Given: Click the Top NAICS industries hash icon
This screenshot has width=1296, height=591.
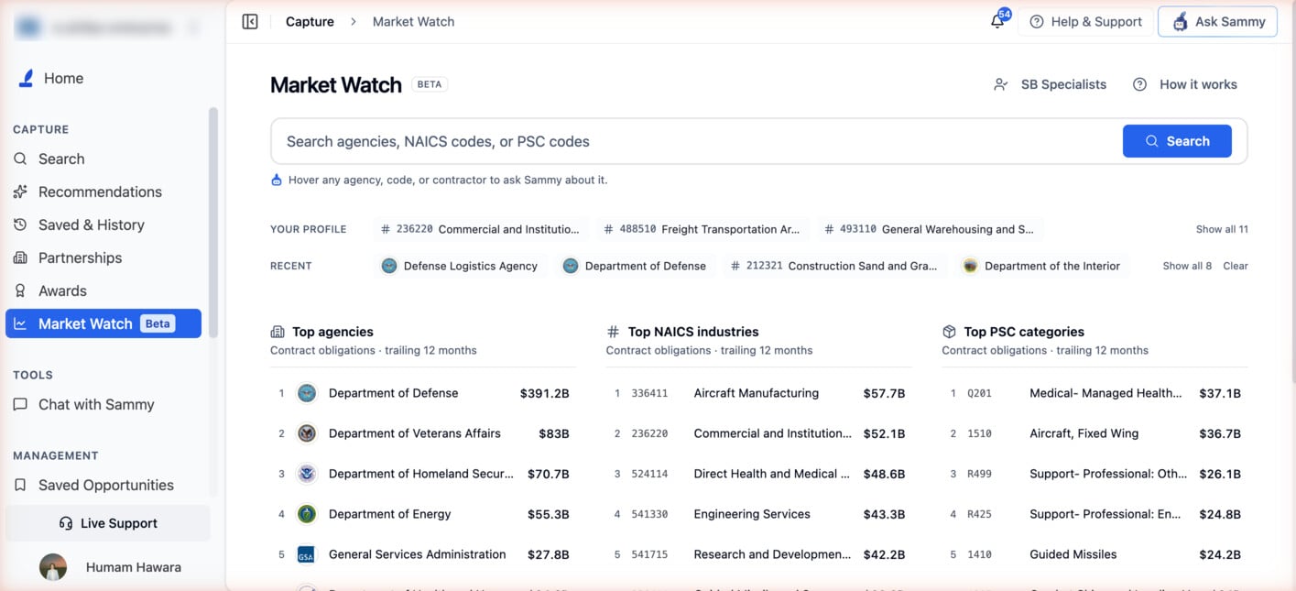Looking at the screenshot, I should click(x=614, y=332).
